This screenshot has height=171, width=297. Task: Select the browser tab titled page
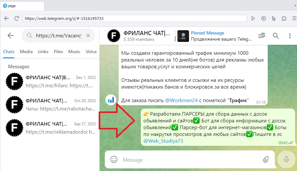pos(22,6)
